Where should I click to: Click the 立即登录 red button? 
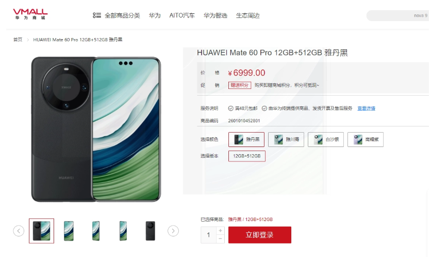click(260, 235)
